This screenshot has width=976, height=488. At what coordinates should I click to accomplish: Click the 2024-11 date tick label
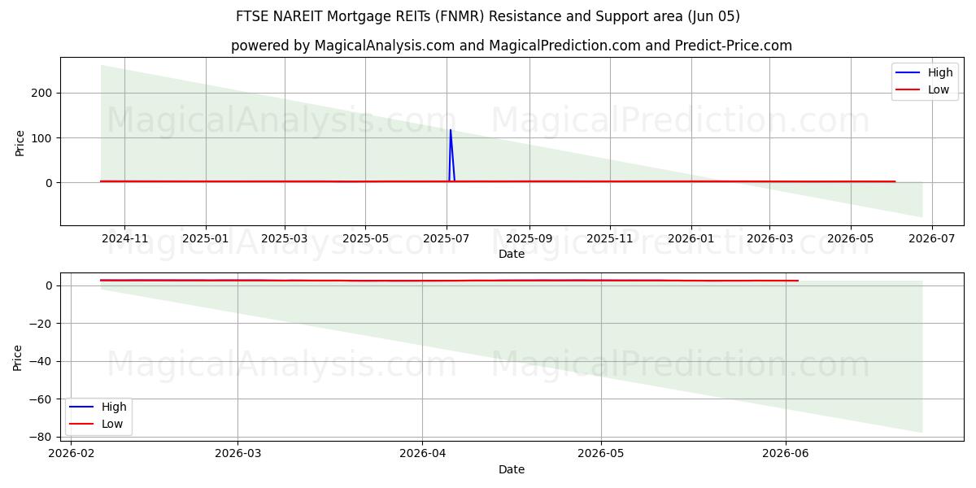124,239
